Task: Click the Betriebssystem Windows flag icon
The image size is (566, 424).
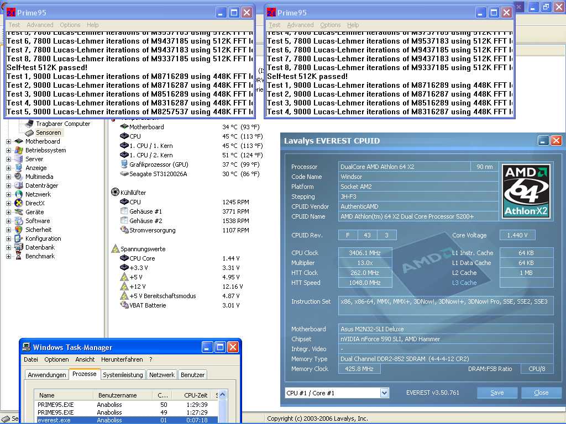Action: point(19,150)
